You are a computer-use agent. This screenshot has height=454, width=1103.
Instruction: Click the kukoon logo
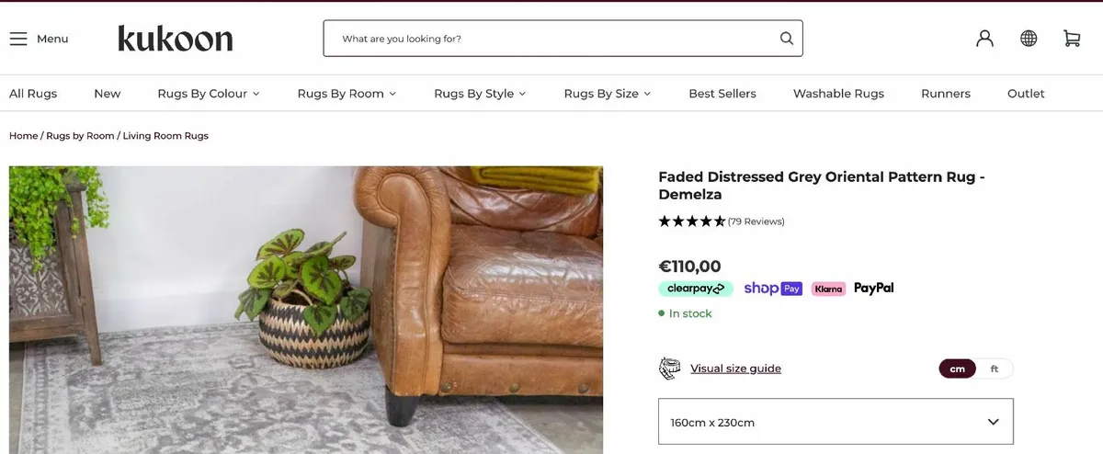(x=175, y=39)
